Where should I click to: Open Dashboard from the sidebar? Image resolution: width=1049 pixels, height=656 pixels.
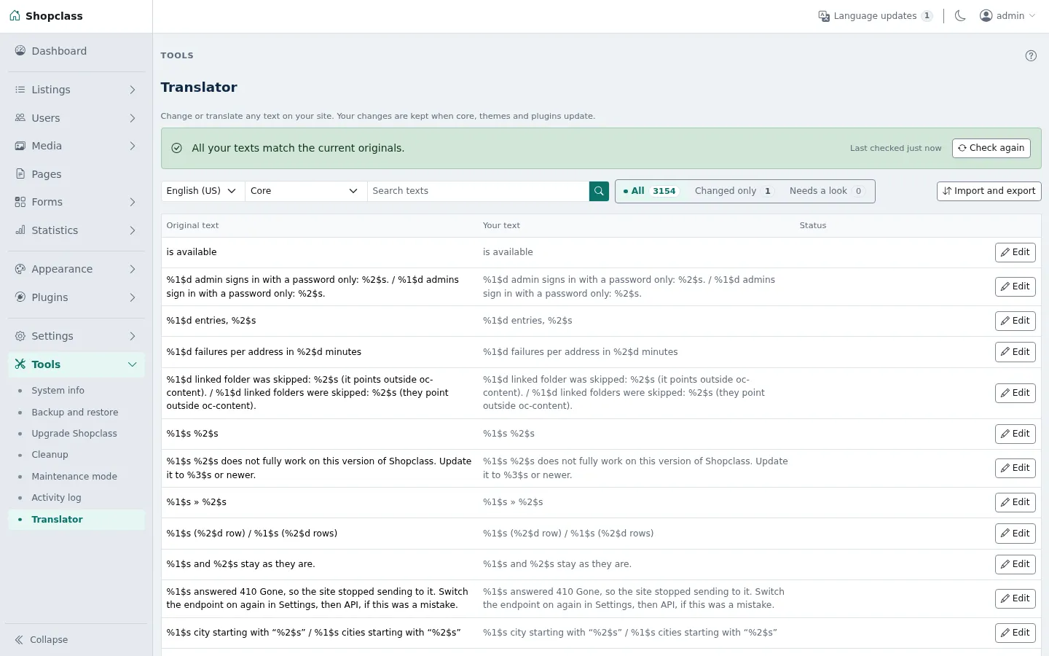pos(76,51)
